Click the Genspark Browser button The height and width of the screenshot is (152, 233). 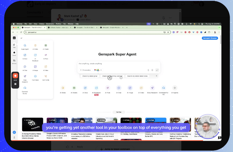point(210,38)
